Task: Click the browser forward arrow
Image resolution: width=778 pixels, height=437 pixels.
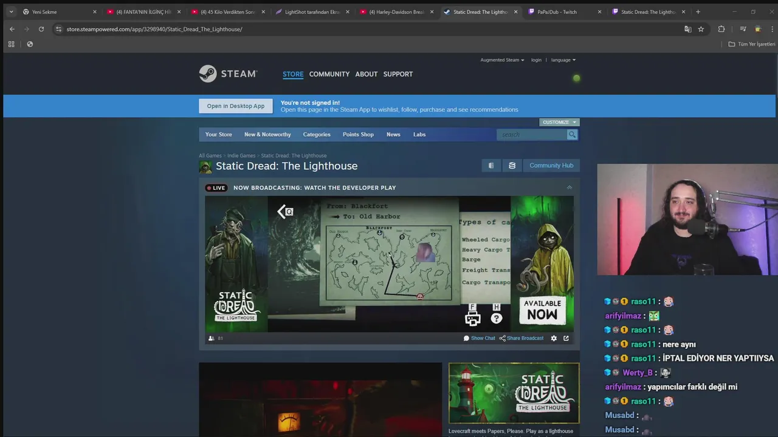Action: (26, 29)
